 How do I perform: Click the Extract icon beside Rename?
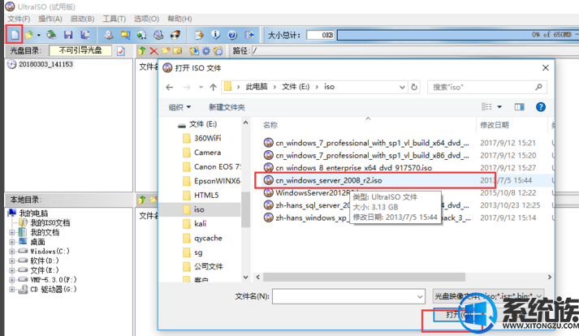coord(194,51)
